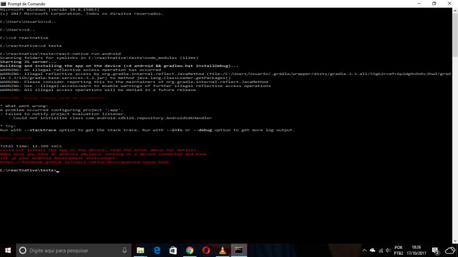
Task: Close the Prompt de Comando window
Action: coord(449,3)
